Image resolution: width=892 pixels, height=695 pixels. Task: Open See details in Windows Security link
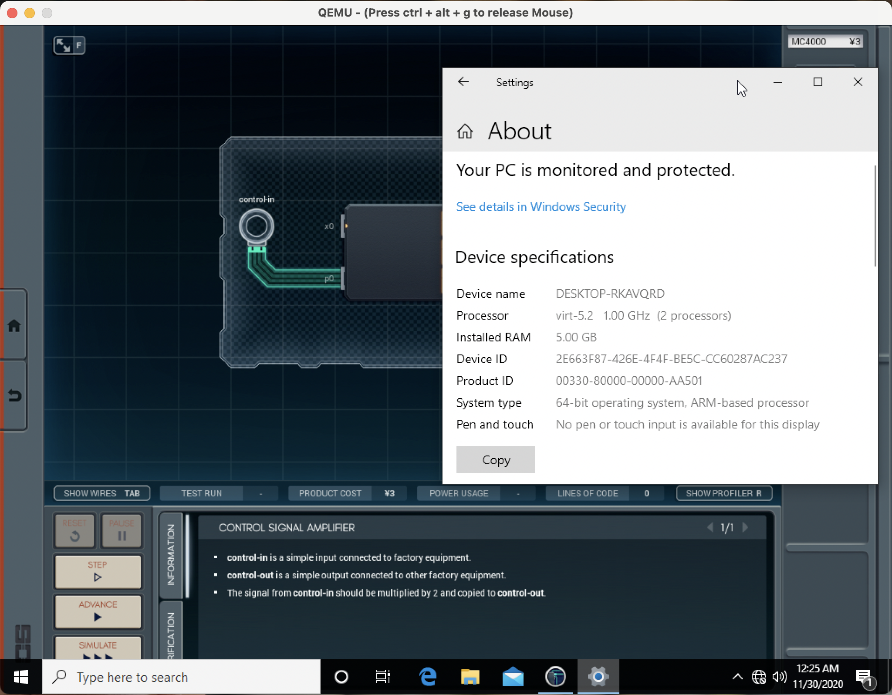pyautogui.click(x=541, y=206)
